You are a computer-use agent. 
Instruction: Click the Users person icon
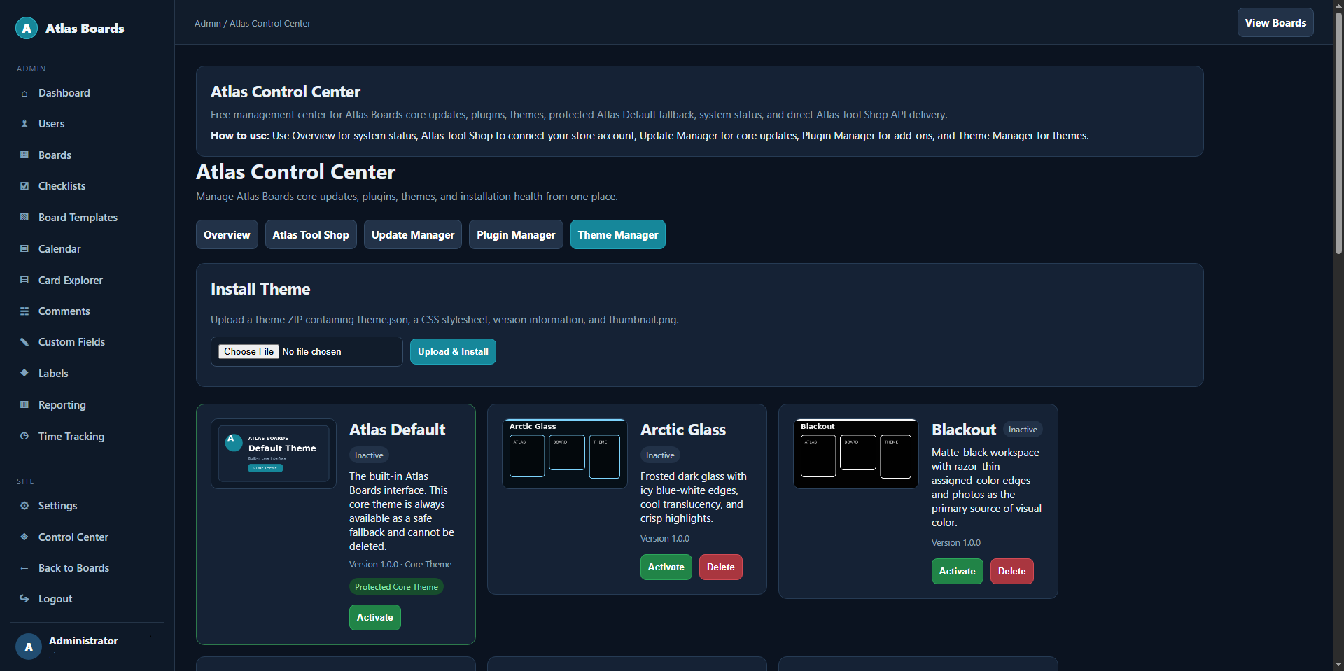[24, 124]
